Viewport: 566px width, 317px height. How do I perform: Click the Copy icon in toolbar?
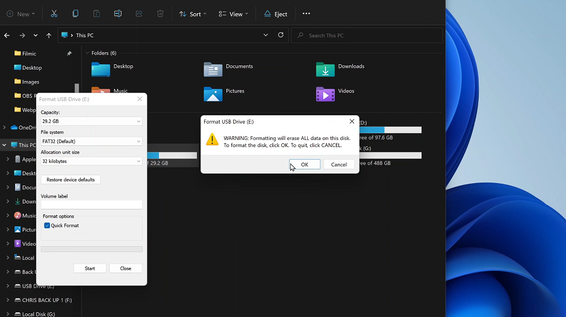[75, 14]
